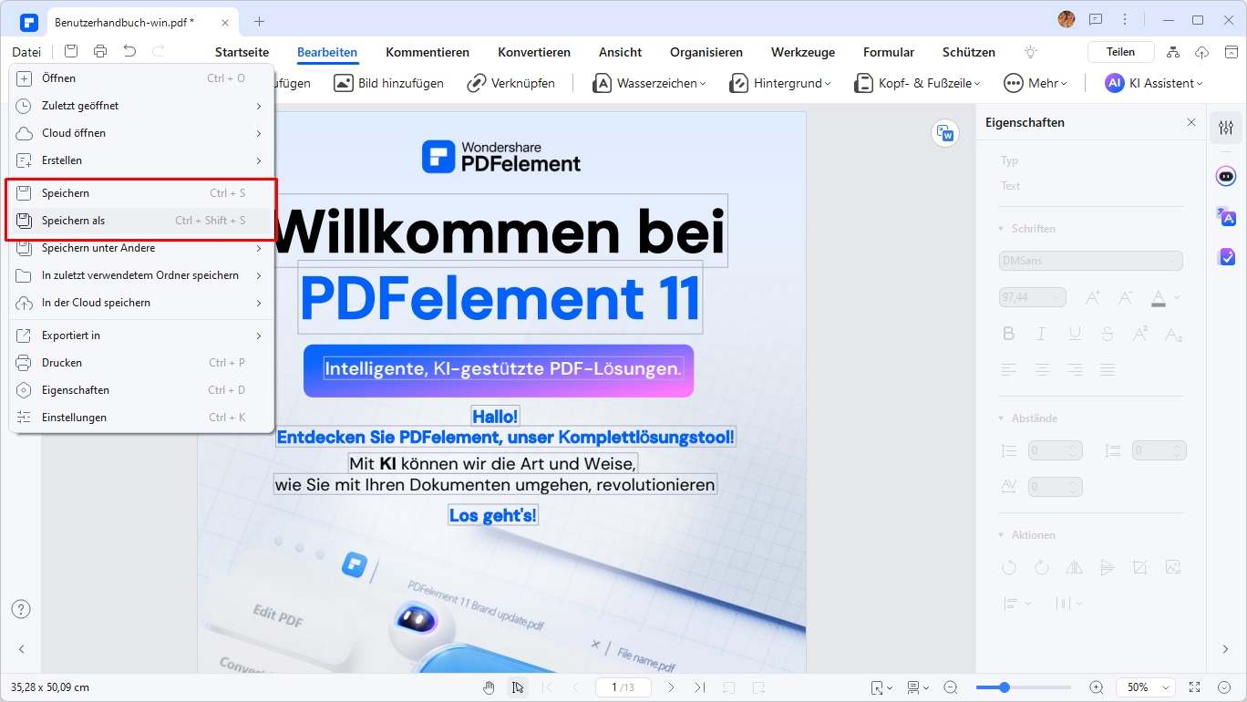Open the Wasserzeichen dropdown

pos(649,83)
